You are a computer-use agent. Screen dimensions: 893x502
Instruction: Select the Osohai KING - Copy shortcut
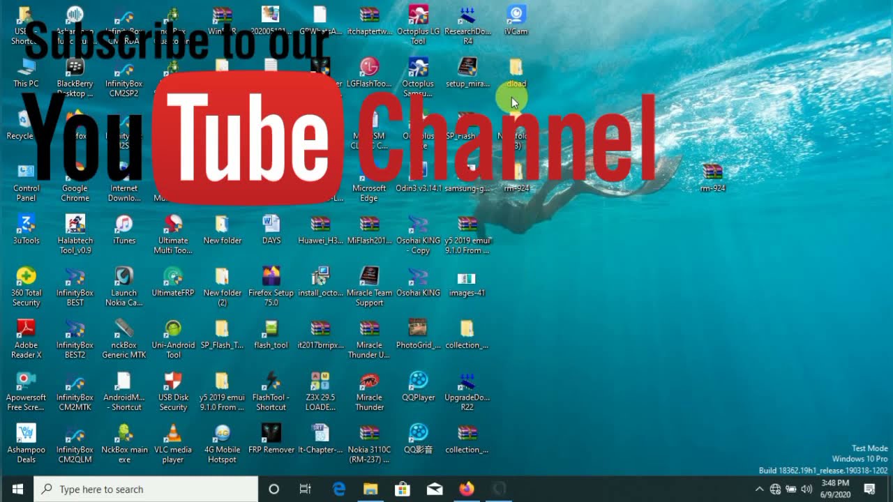point(419,234)
